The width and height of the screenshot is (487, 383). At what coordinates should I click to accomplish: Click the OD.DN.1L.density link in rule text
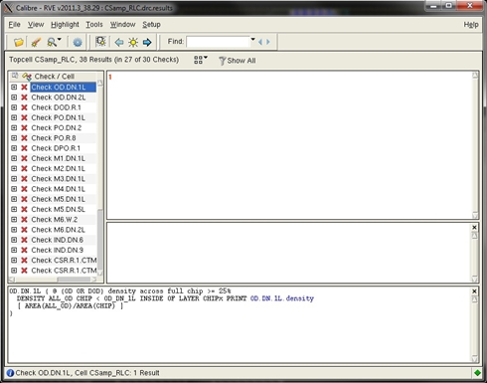tap(282, 298)
